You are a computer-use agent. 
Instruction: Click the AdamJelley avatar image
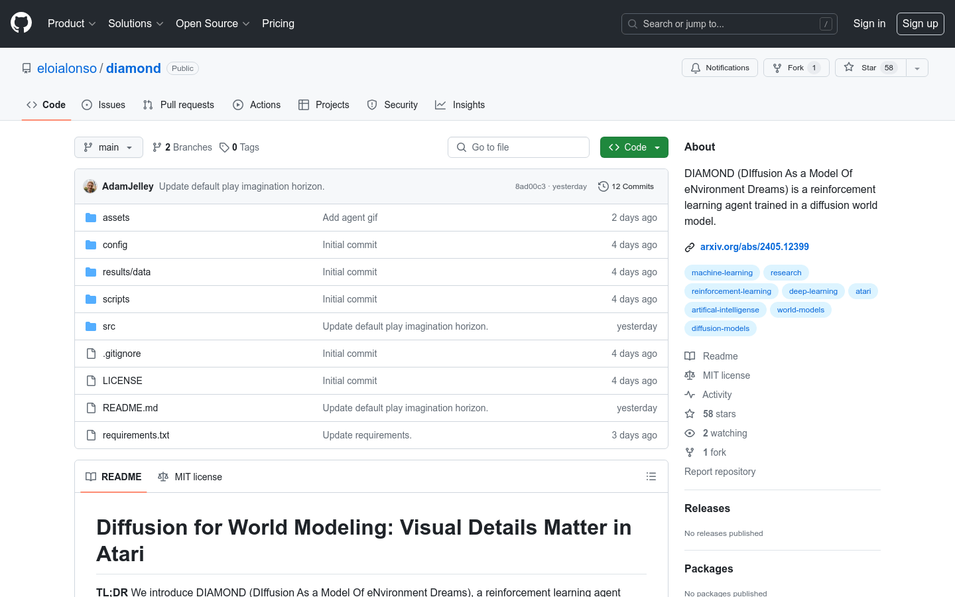pos(90,186)
